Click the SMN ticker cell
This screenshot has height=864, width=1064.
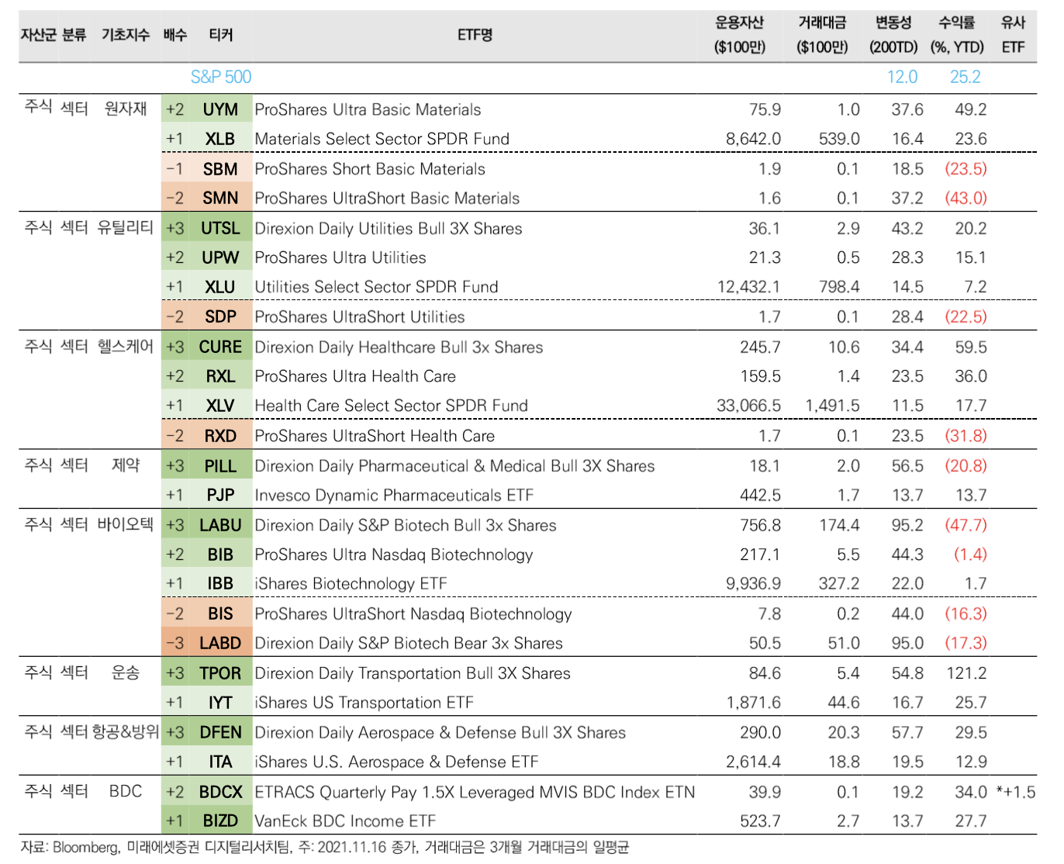220,198
